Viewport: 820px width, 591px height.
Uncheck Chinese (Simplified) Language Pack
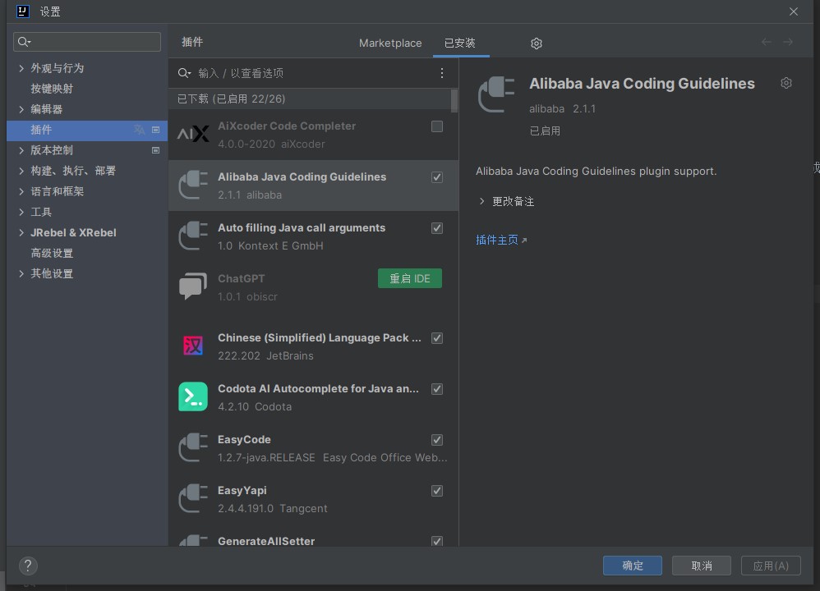pos(437,338)
